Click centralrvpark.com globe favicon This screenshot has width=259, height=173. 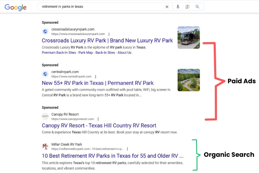coord(45,74)
